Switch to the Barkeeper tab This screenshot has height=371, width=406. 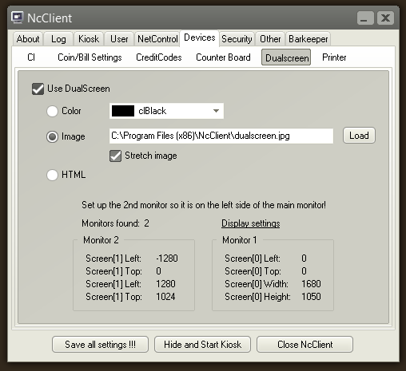[x=308, y=39]
